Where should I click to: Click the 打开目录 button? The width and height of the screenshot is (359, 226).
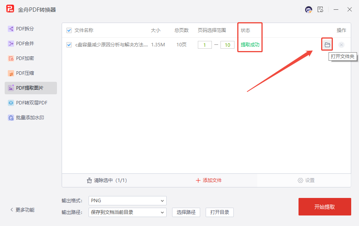click(220, 212)
